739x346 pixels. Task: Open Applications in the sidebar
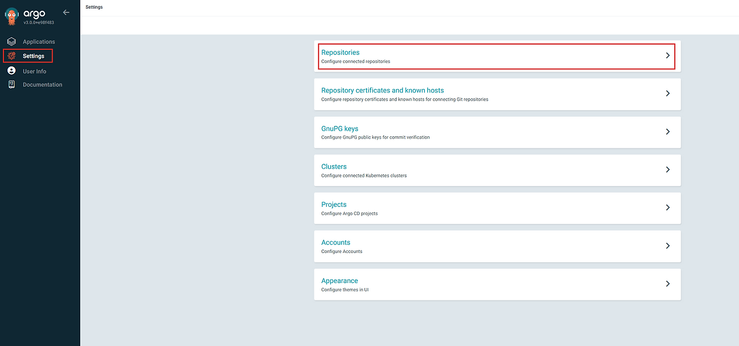tap(39, 42)
